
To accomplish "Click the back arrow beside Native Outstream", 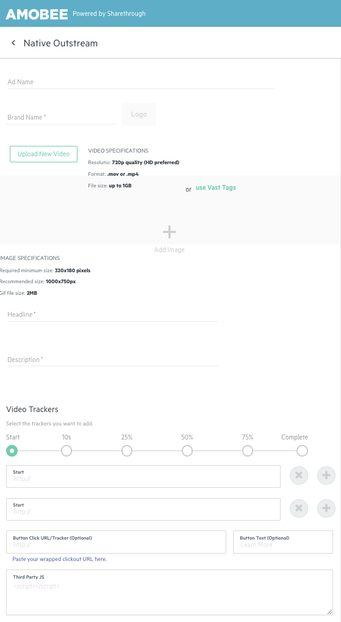I will [x=13, y=43].
